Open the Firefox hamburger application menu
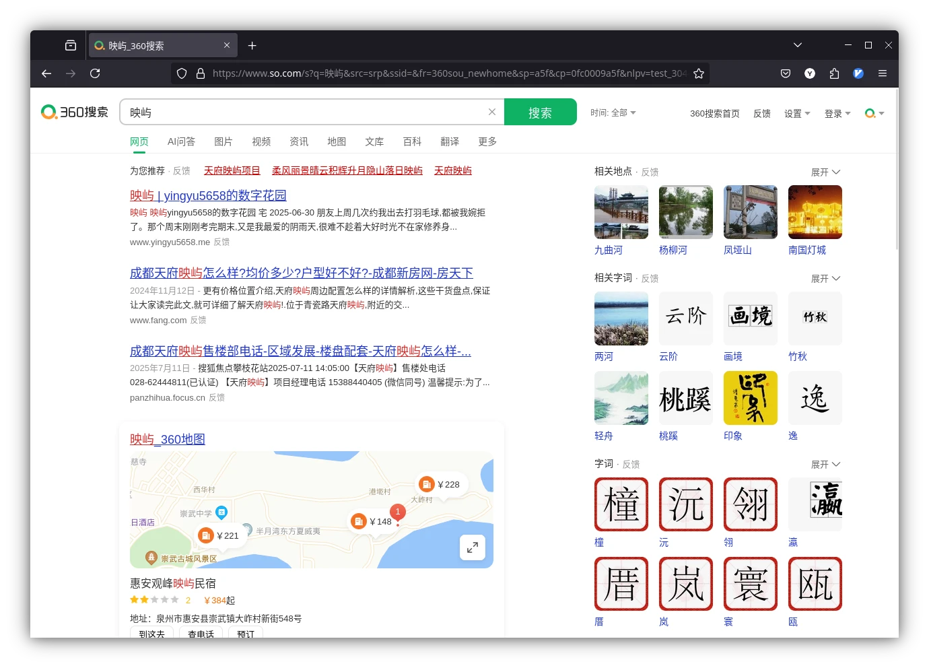 [883, 73]
